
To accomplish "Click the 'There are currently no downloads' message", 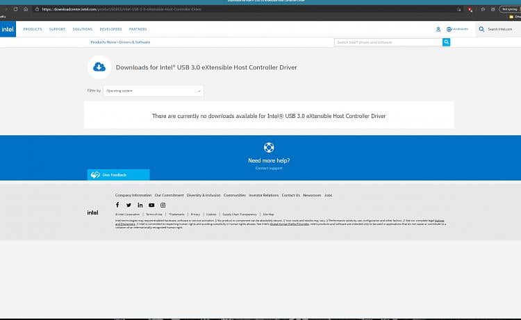I will pyautogui.click(x=269, y=116).
